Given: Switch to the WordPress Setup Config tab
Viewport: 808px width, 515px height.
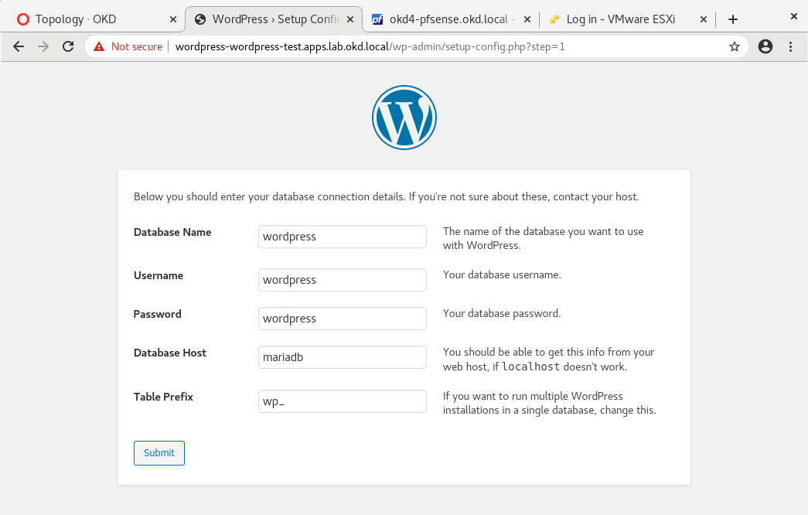Looking at the screenshot, I should point(274,19).
